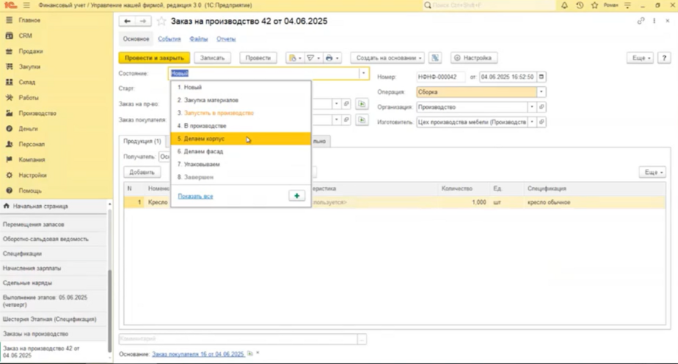Go forward with the right arrow button
678x364 pixels.
click(x=143, y=21)
